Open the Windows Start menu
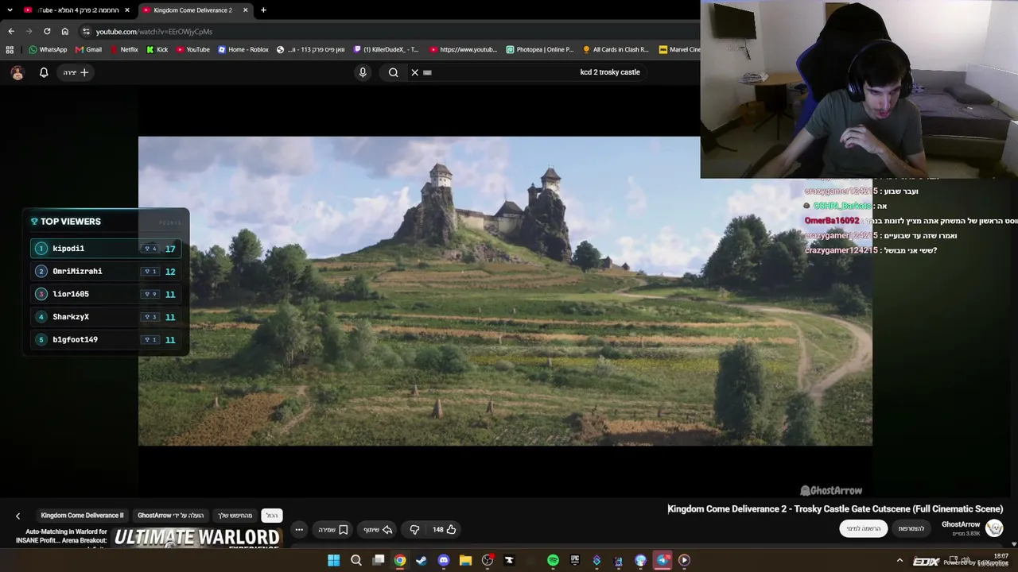Screen dimensions: 1018x572 pyautogui.click(x=334, y=560)
